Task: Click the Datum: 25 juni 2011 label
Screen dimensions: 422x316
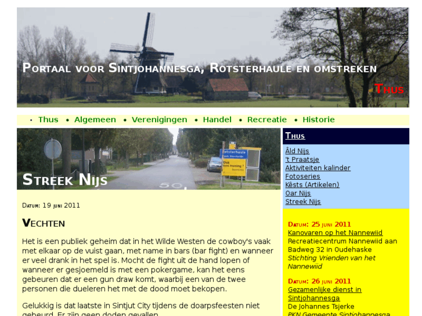Action: pos(319,224)
